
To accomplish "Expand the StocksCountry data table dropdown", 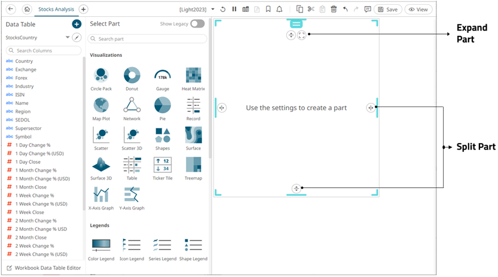I will (68, 38).
